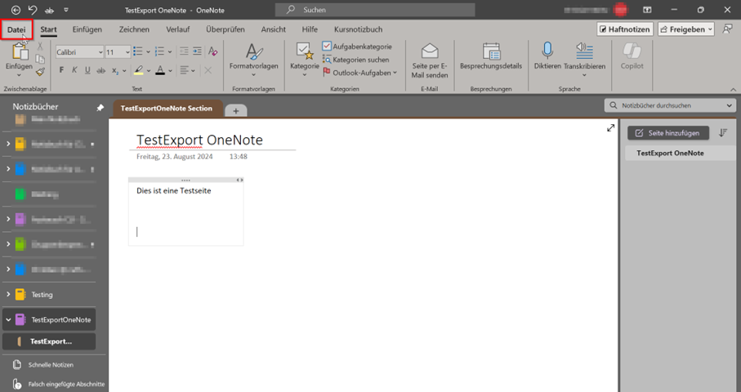Clear all formatting with eraser icon

[x=212, y=51]
